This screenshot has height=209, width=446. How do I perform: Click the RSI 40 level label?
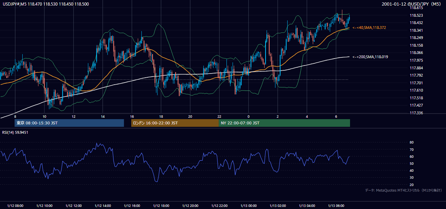(x=411, y=170)
